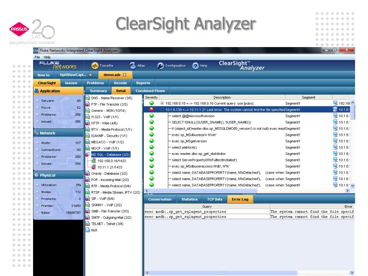Screen dimensions: 368x276
Task: Close the demo.adc tab
Action: [125, 75]
